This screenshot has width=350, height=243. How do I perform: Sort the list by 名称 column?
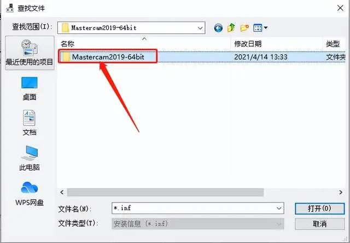click(144, 44)
